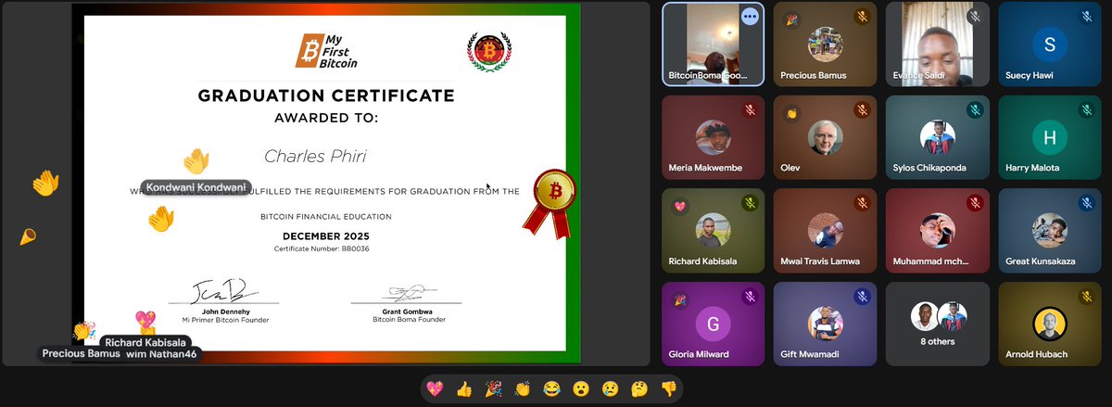The height and width of the screenshot is (407, 1112).
Task: Send the clapping hands reaction
Action: [523, 389]
